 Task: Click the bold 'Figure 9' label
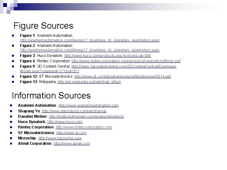[x=27, y=66]
